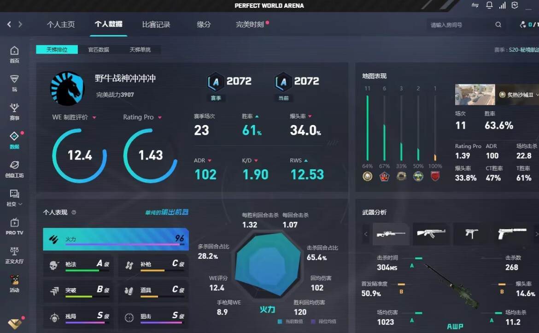The image size is (539, 333).
Task: Show next weapons with right chevron
Action: pyautogui.click(x=536, y=234)
